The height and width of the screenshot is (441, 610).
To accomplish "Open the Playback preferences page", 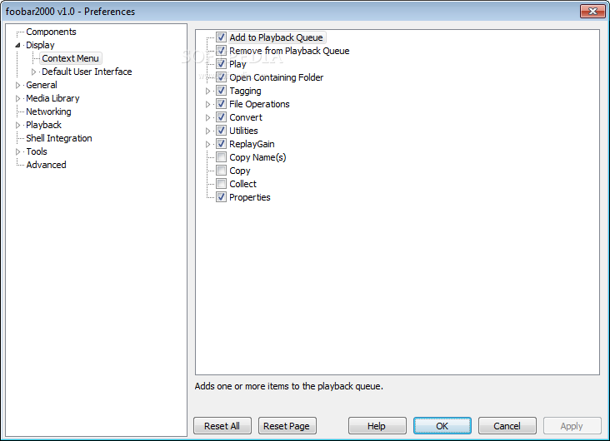I will tap(43, 125).
